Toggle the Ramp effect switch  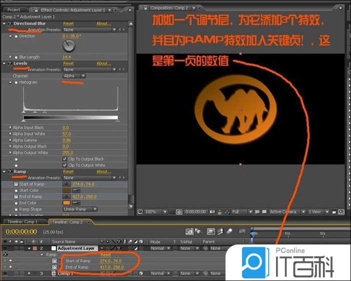(10, 171)
